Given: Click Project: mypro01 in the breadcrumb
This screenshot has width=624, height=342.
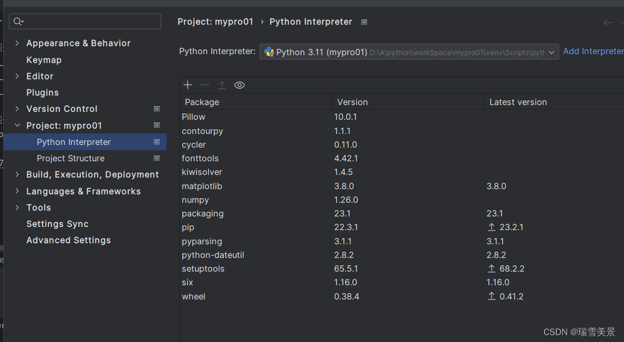Looking at the screenshot, I should pos(215,22).
